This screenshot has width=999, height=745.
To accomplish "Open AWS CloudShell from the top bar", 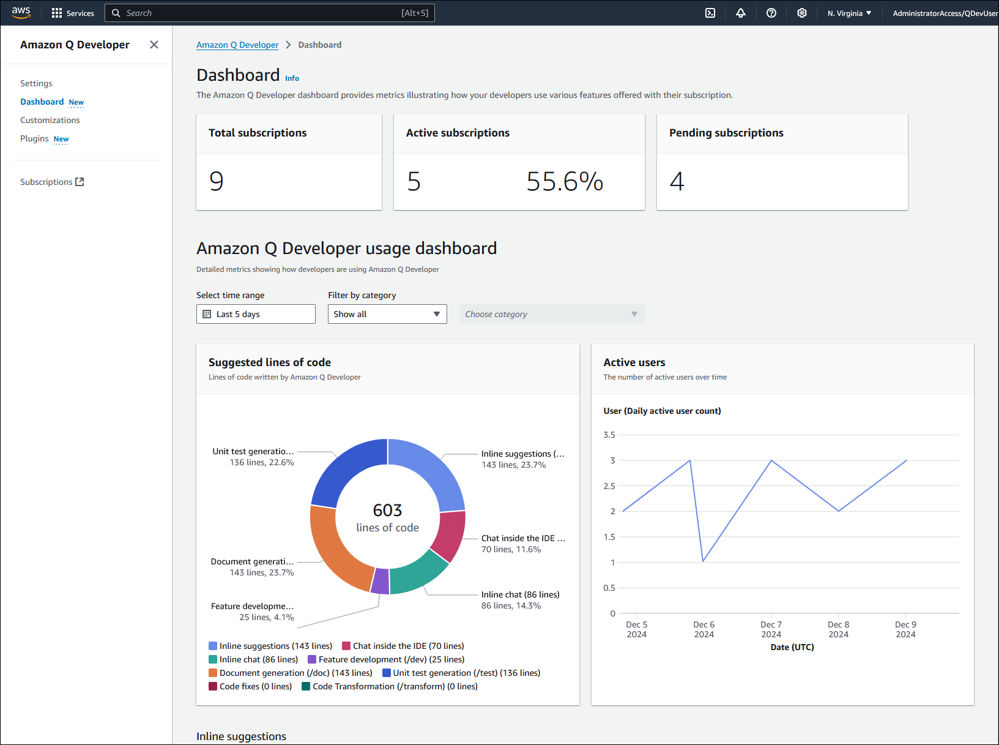I will point(710,12).
